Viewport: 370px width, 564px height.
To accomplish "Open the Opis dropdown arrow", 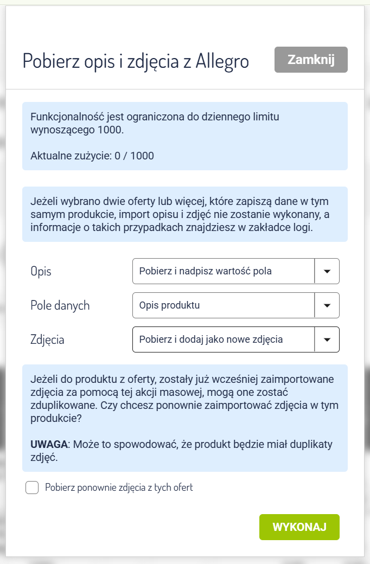I will [x=327, y=271].
